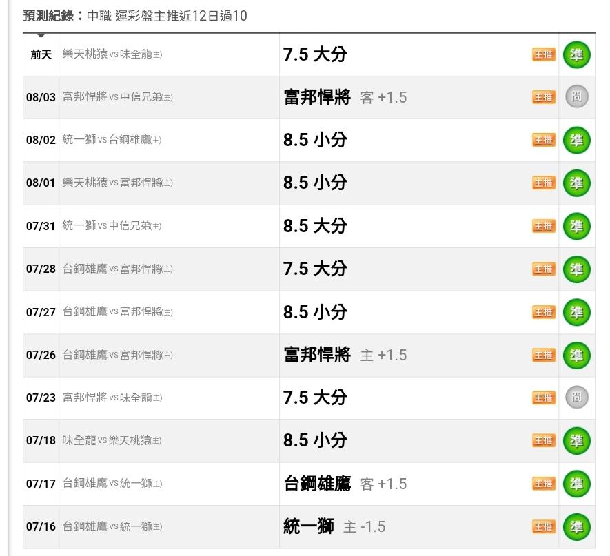Click the 統一獅 主 -1.5 prediction for 07/16
Screen dimensions: 610x556
[334, 527]
